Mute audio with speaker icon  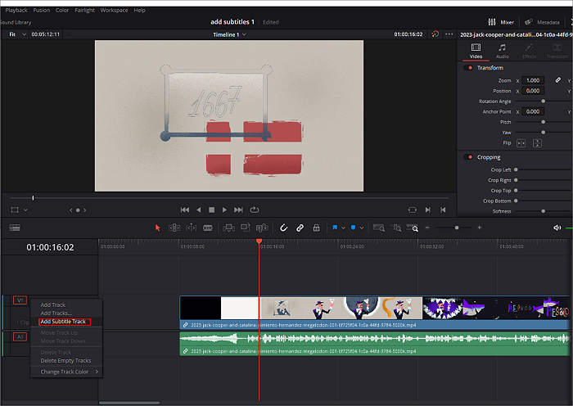(x=557, y=228)
